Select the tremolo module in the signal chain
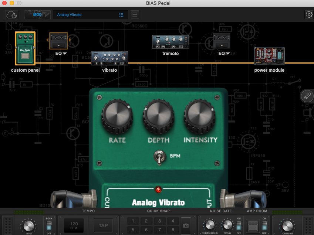This screenshot has height=235, width=314. (170, 42)
